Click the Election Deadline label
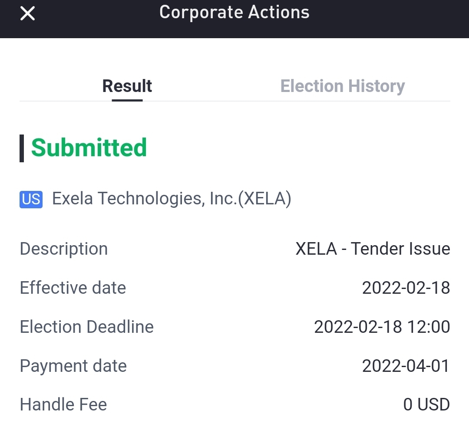 pyautogui.click(x=87, y=327)
